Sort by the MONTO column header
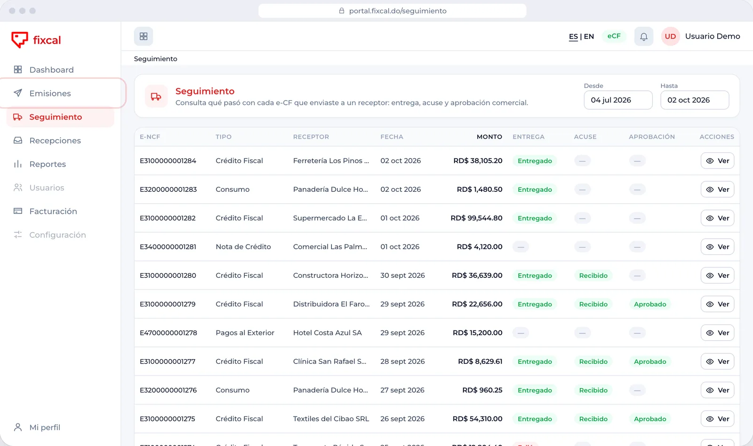 (x=489, y=137)
